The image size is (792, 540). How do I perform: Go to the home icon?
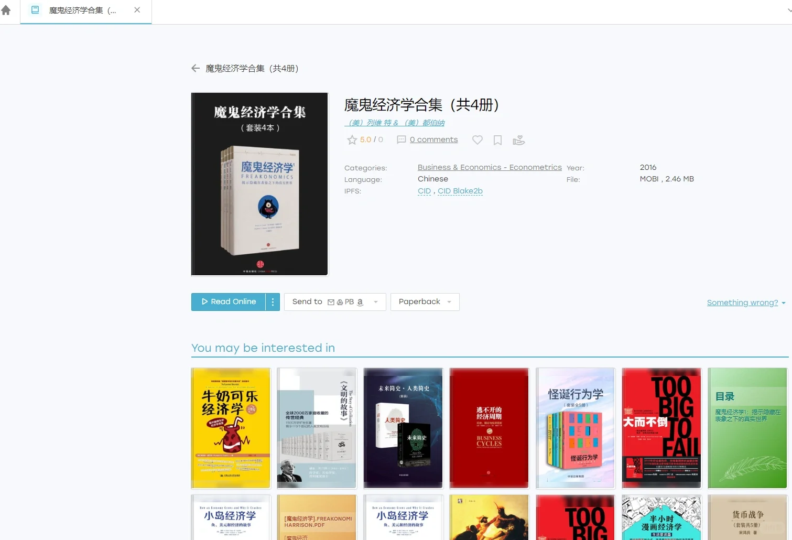6,10
